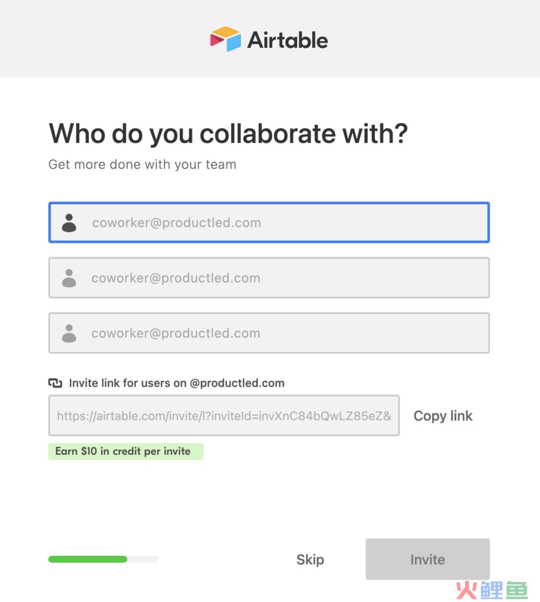Select the second coworker email field

pyautogui.click(x=269, y=278)
